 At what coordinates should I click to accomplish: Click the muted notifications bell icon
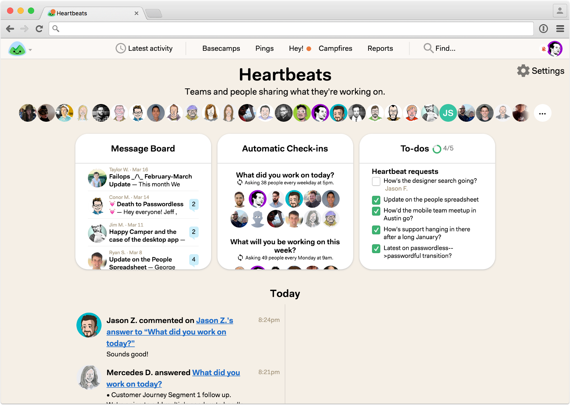point(544,49)
